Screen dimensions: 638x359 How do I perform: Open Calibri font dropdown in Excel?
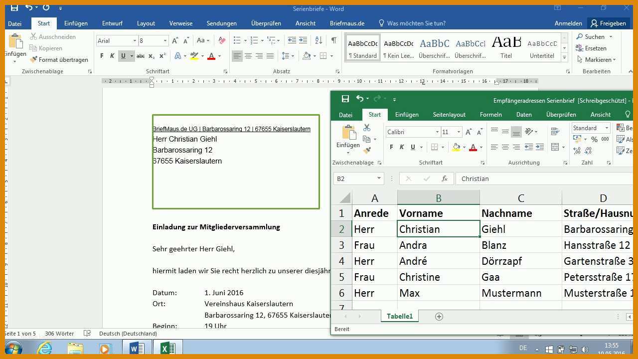[x=437, y=132]
